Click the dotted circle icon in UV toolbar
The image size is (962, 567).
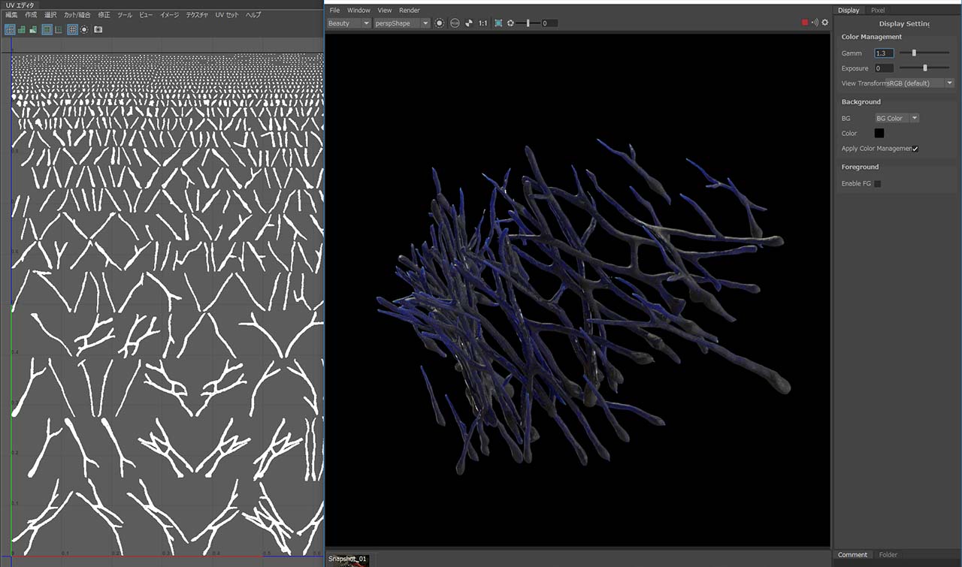click(x=84, y=29)
